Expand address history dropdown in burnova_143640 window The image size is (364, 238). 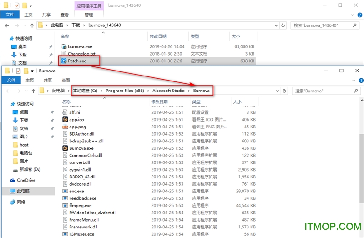(276, 25)
